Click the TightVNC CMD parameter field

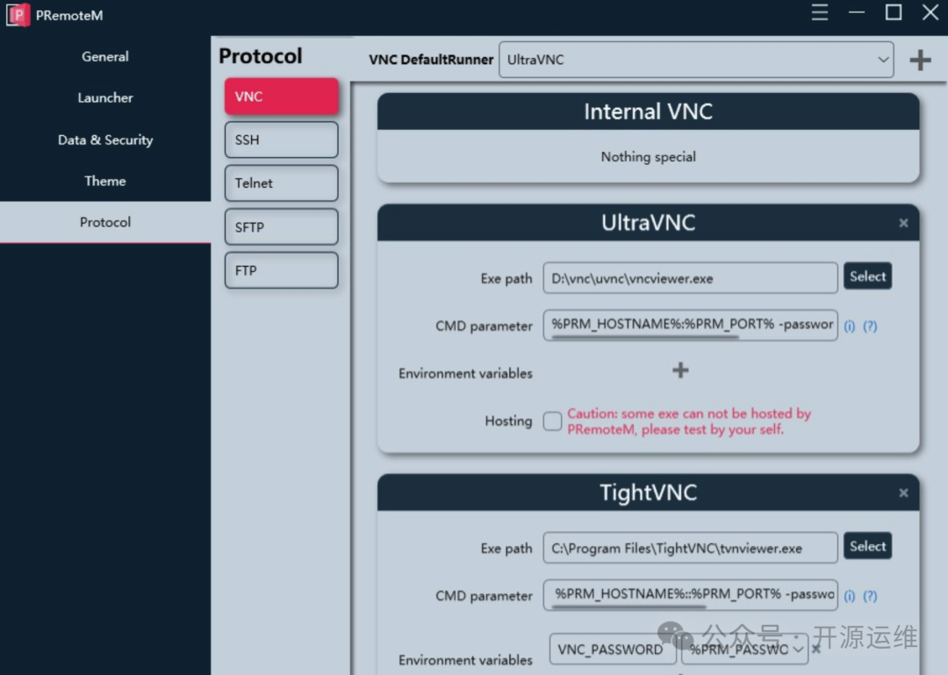click(691, 594)
